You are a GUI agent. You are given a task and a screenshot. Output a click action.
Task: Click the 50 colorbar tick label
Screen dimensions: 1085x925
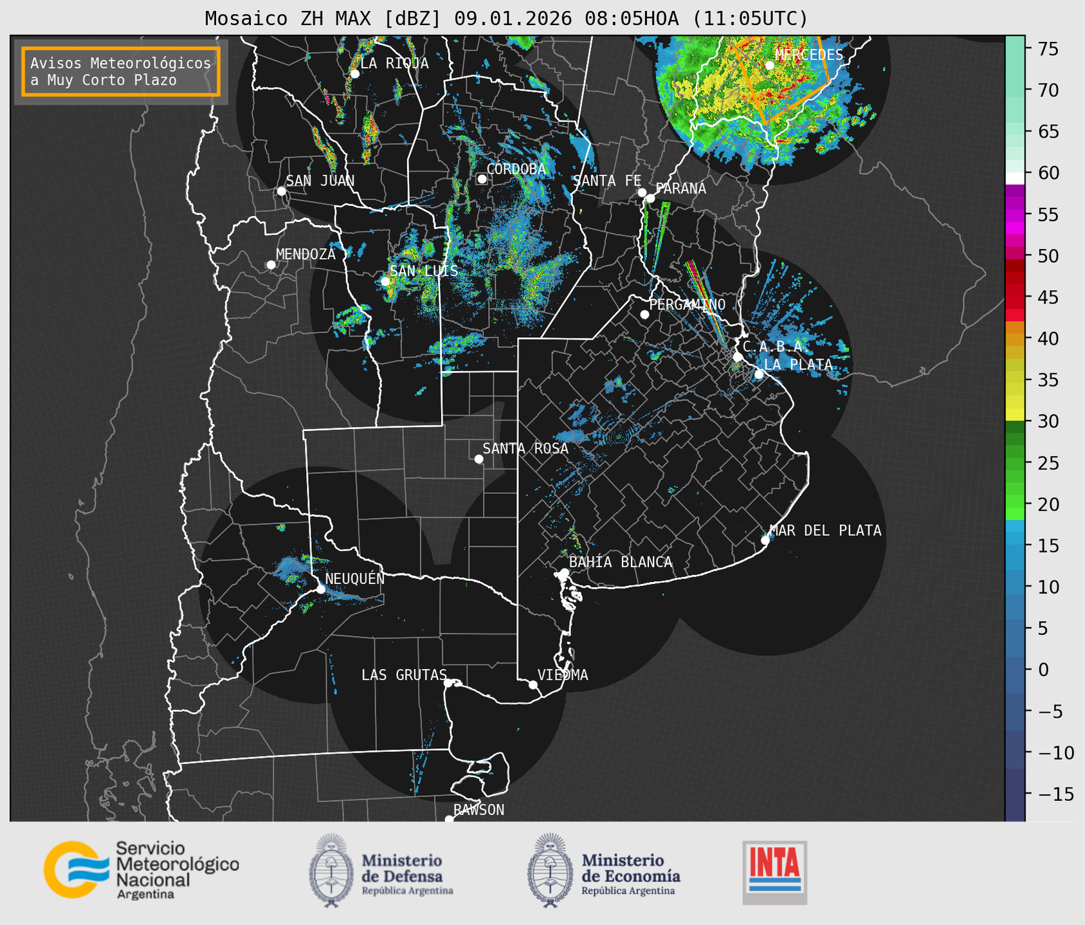1048,257
